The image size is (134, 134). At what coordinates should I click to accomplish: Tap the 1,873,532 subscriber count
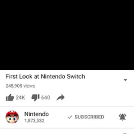[x=35, y=121]
